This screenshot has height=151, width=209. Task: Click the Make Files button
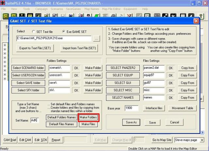[88, 124]
